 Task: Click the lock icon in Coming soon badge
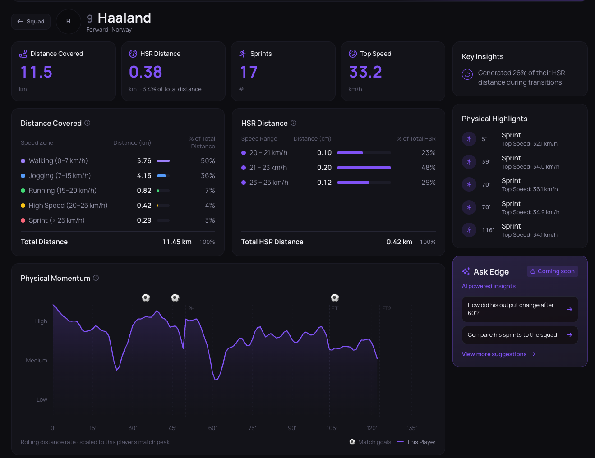click(x=533, y=271)
